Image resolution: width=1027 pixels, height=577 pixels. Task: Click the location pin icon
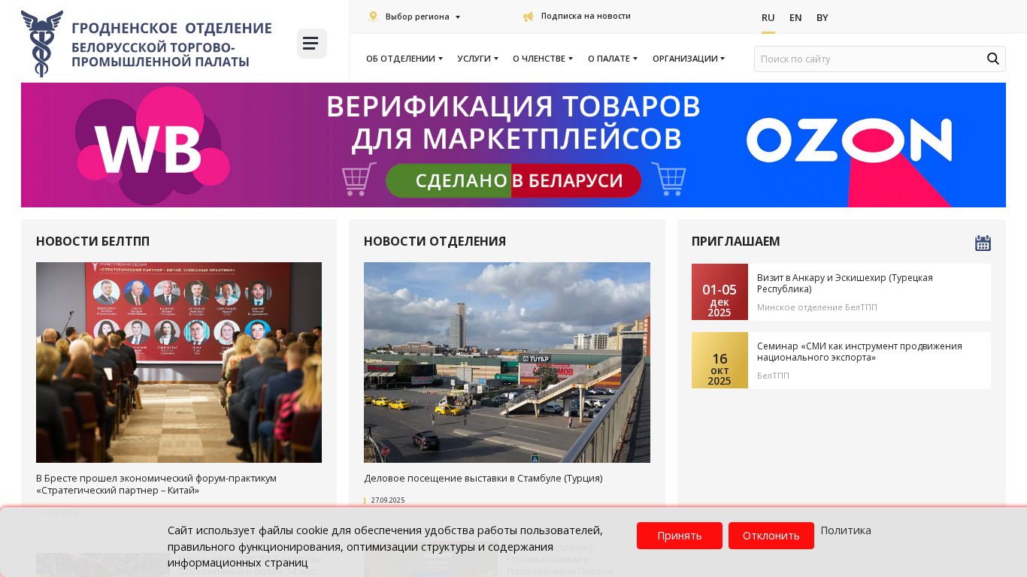click(374, 17)
